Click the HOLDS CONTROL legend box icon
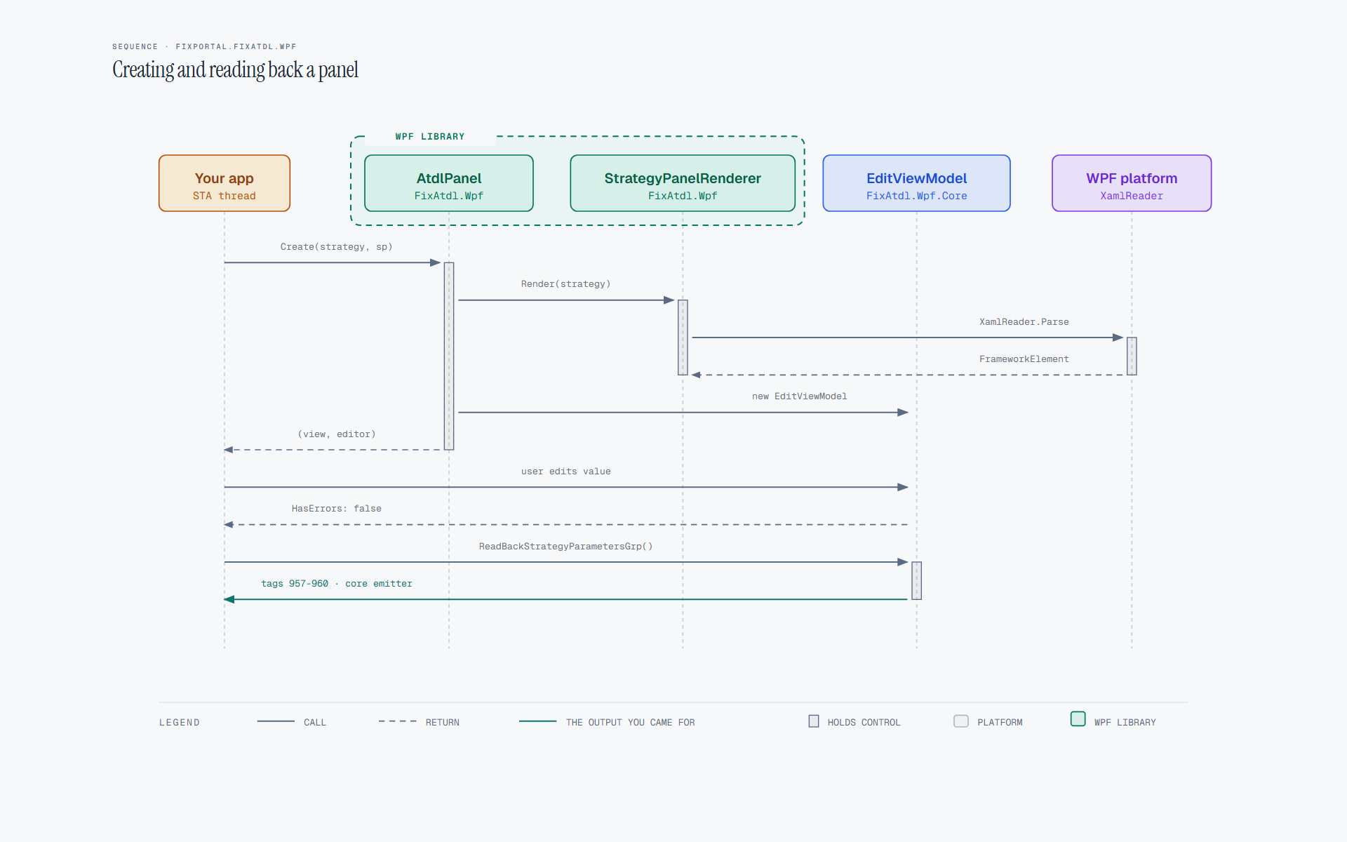This screenshot has height=842, width=1347. point(814,721)
